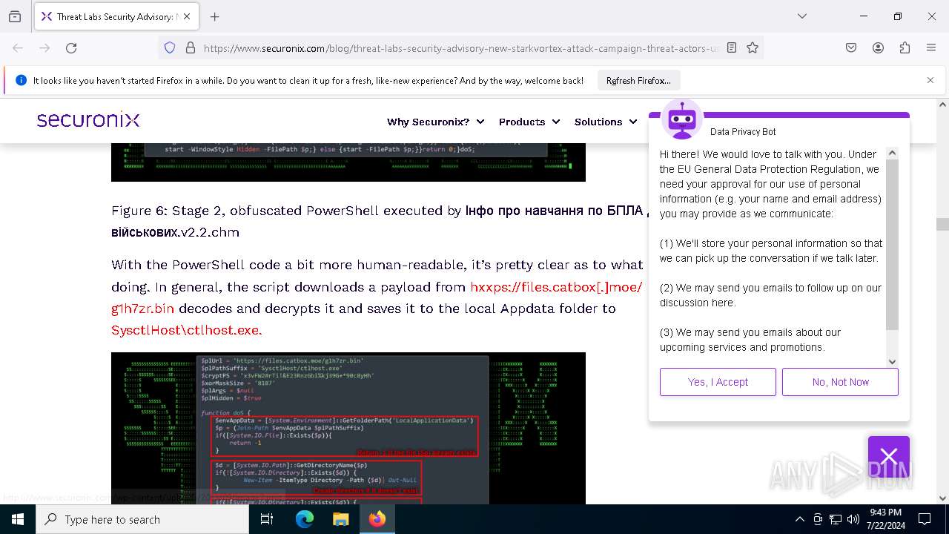Select Firefox icon on taskbar
Image resolution: width=949 pixels, height=534 pixels.
pos(377,519)
